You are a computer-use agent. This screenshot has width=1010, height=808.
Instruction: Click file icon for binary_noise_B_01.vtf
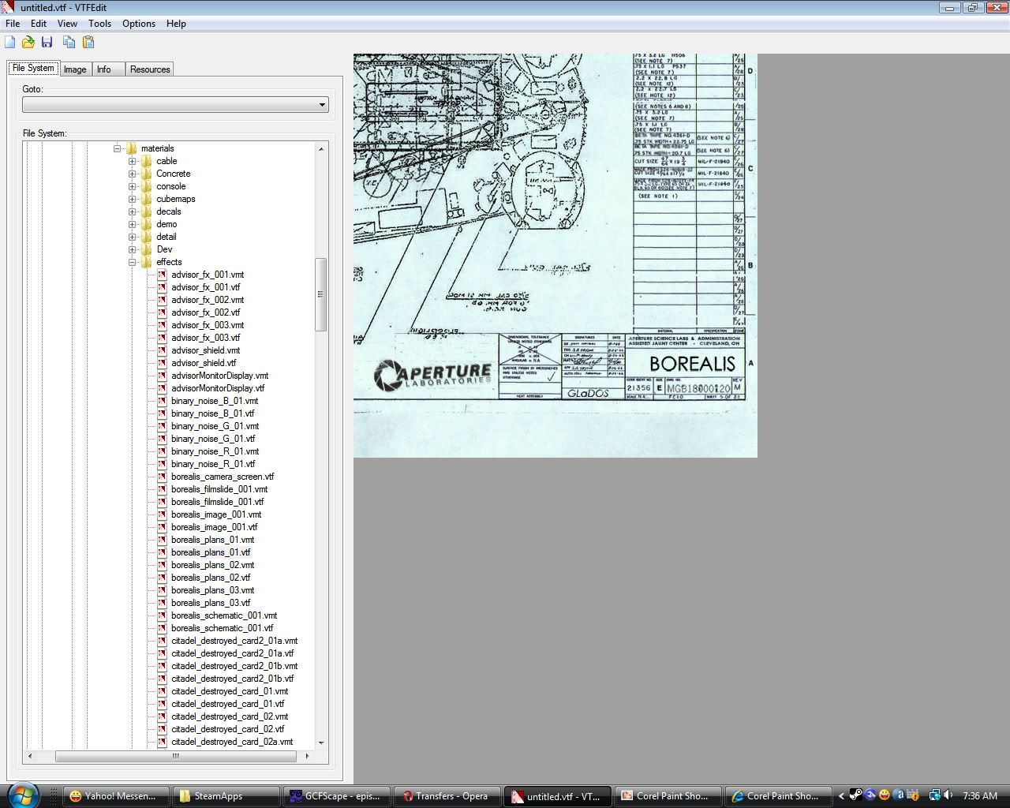(x=162, y=413)
